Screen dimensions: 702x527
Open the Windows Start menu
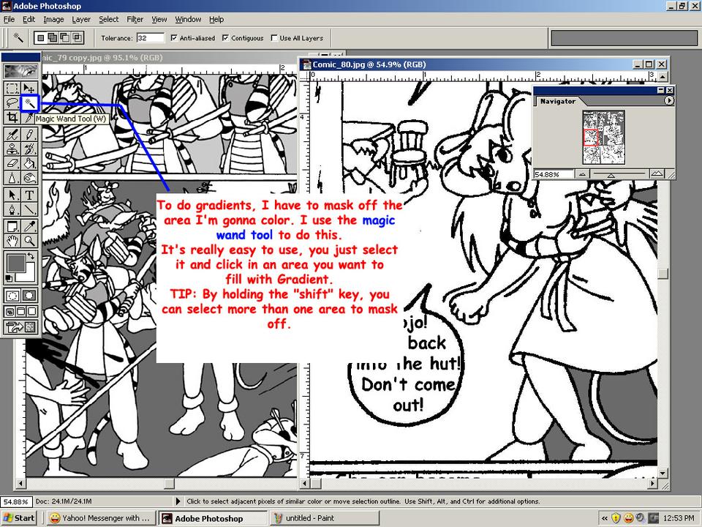click(x=19, y=518)
